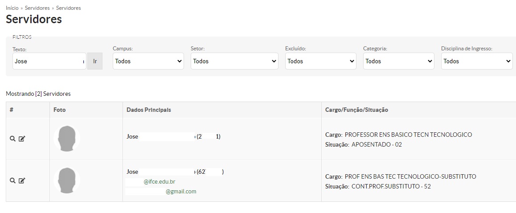Open the Excluído filter dropdown
Image resolution: width=516 pixels, height=213 pixels.
tap(320, 61)
